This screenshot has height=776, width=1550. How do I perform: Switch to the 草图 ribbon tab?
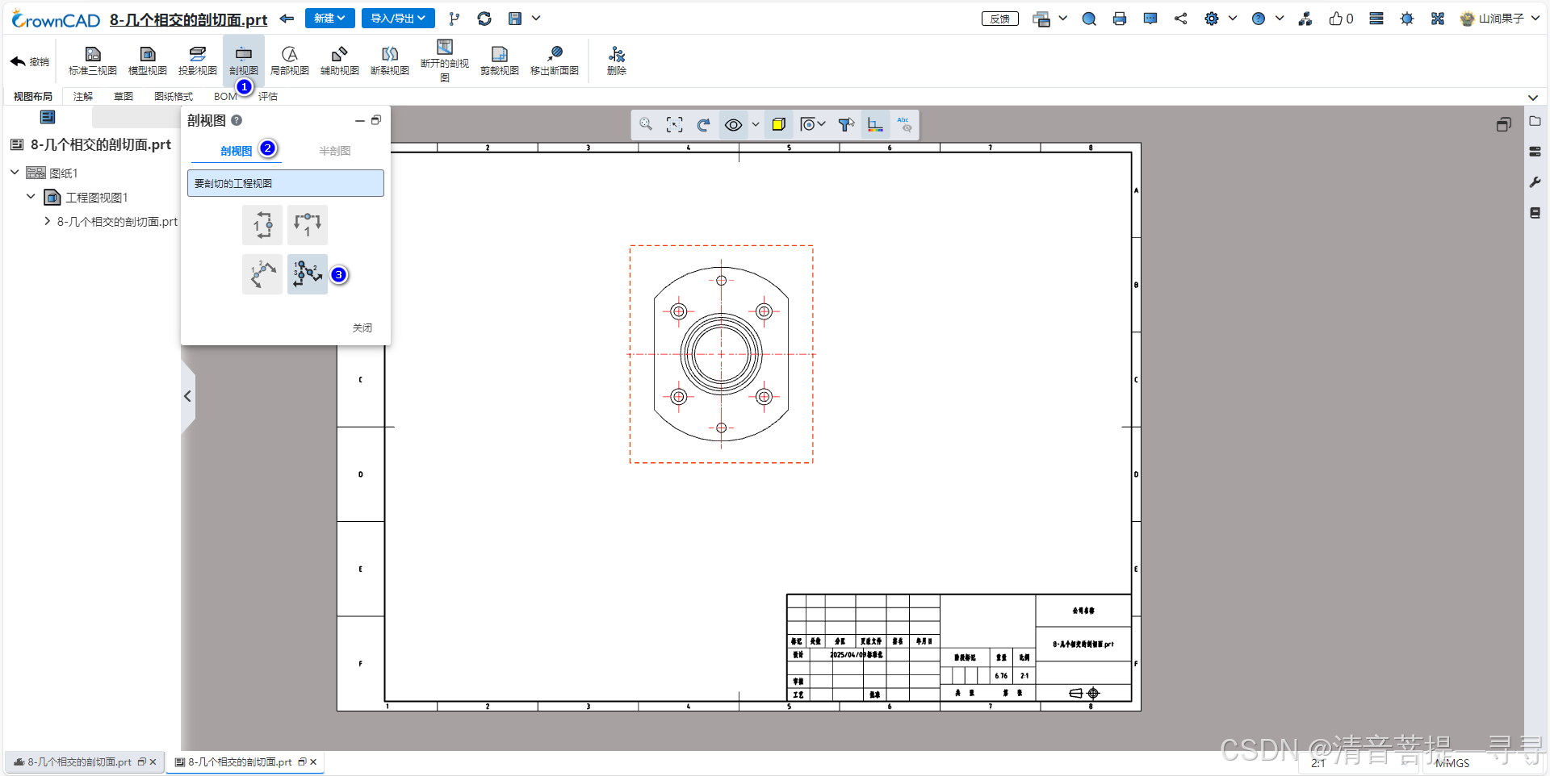tap(124, 96)
